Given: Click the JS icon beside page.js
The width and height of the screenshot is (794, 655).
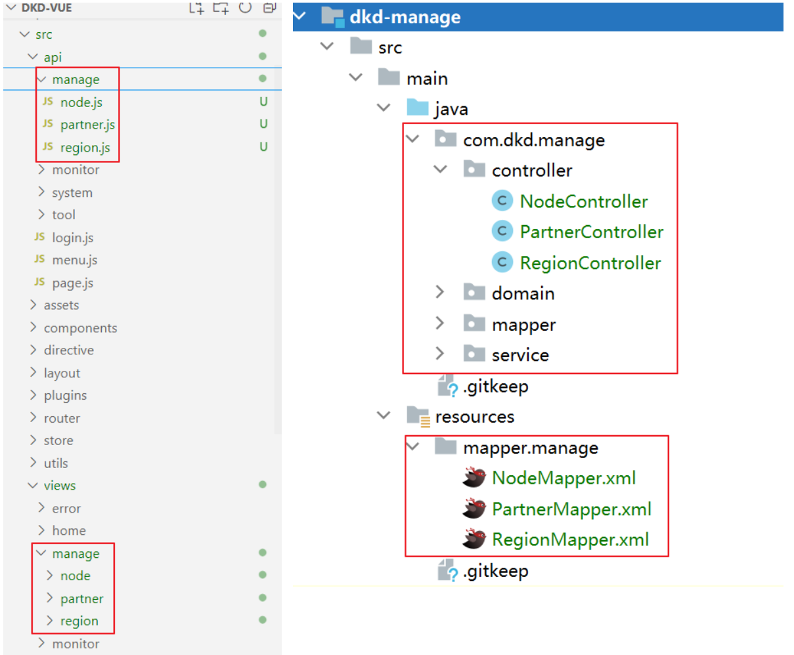Looking at the screenshot, I should 39,282.
